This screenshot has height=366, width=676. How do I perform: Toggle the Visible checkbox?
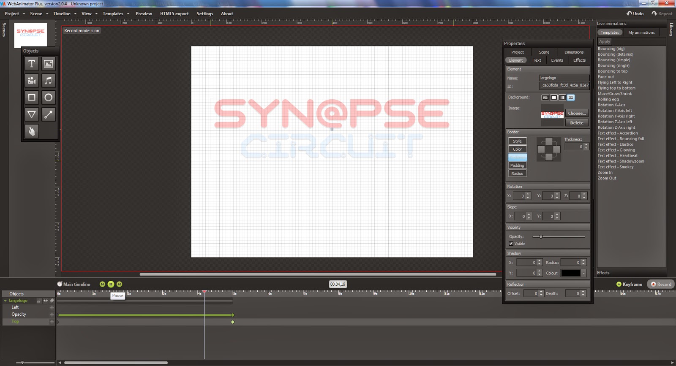511,244
